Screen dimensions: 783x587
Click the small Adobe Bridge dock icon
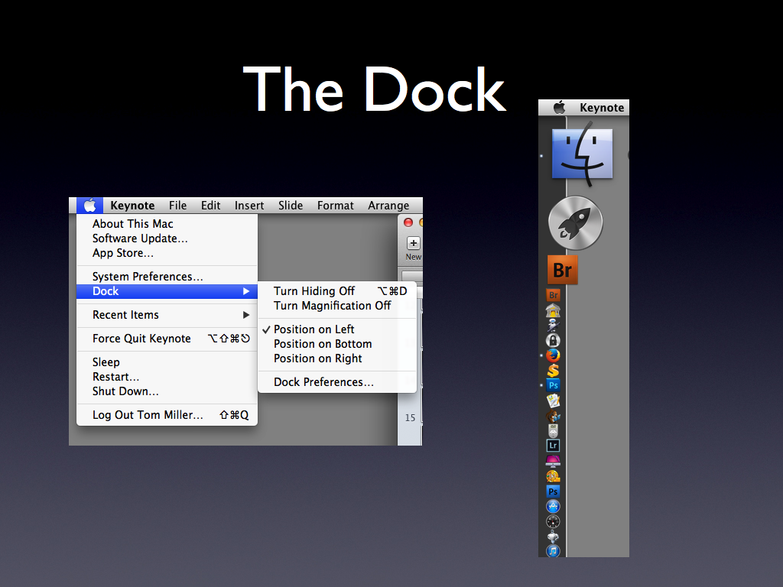tap(553, 295)
